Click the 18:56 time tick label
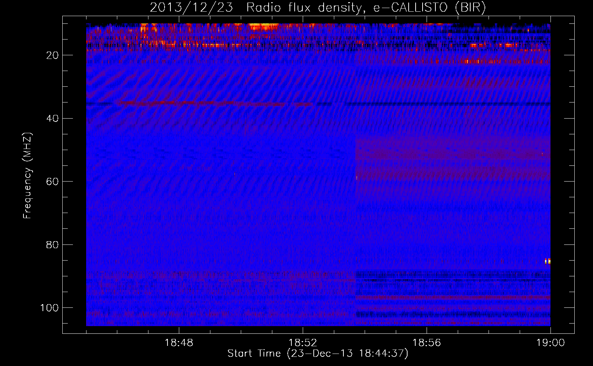 (x=427, y=343)
